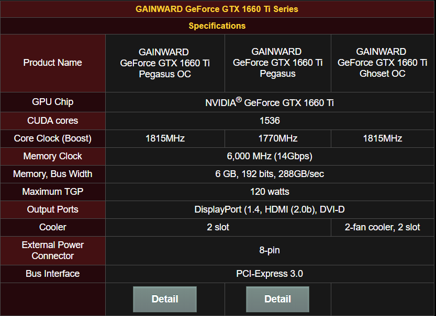The image size is (436, 316).
Task: Select the 120 watts TGP value
Action: tap(270, 192)
